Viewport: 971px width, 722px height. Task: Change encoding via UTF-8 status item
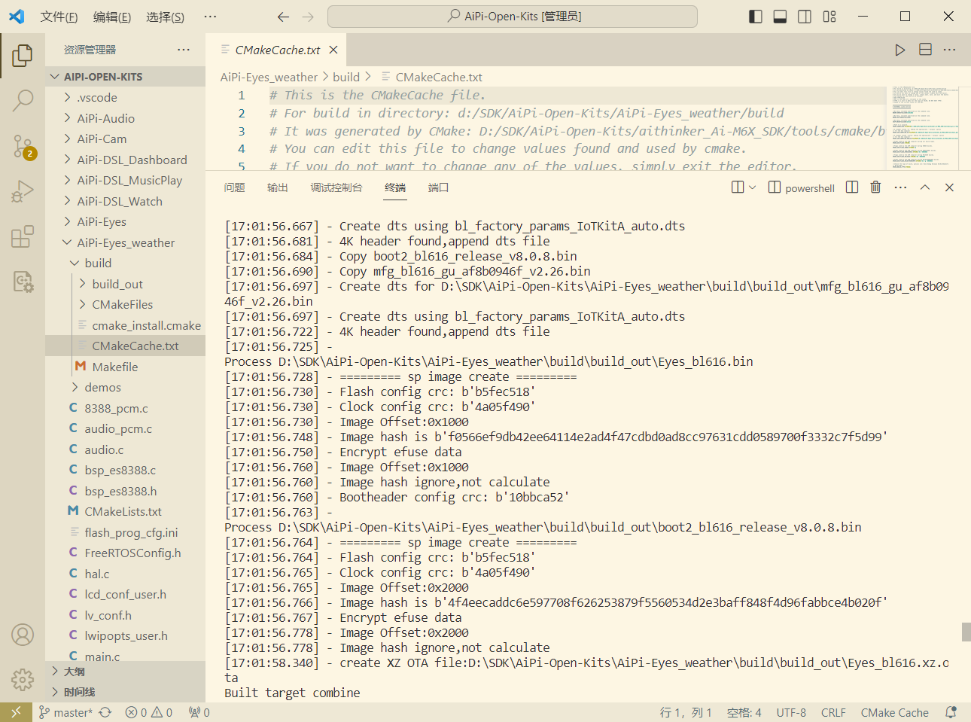tap(791, 712)
